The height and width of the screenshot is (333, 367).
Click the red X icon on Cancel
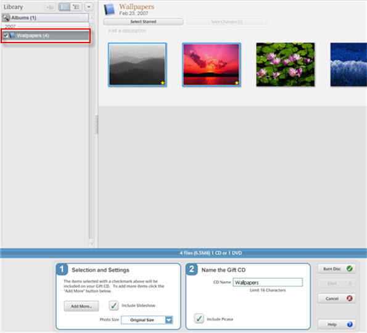350,298
